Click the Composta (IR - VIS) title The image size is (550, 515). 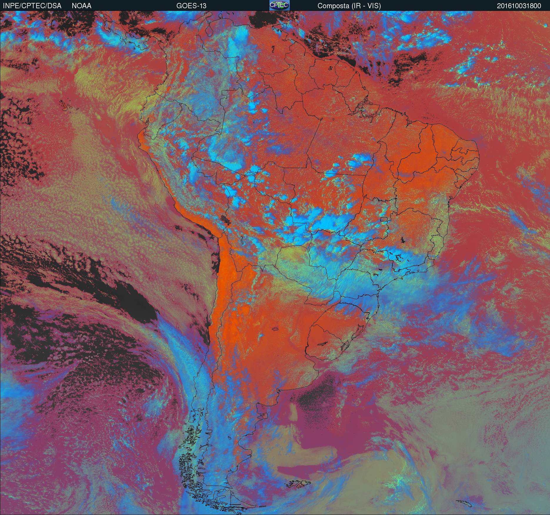coord(349,6)
